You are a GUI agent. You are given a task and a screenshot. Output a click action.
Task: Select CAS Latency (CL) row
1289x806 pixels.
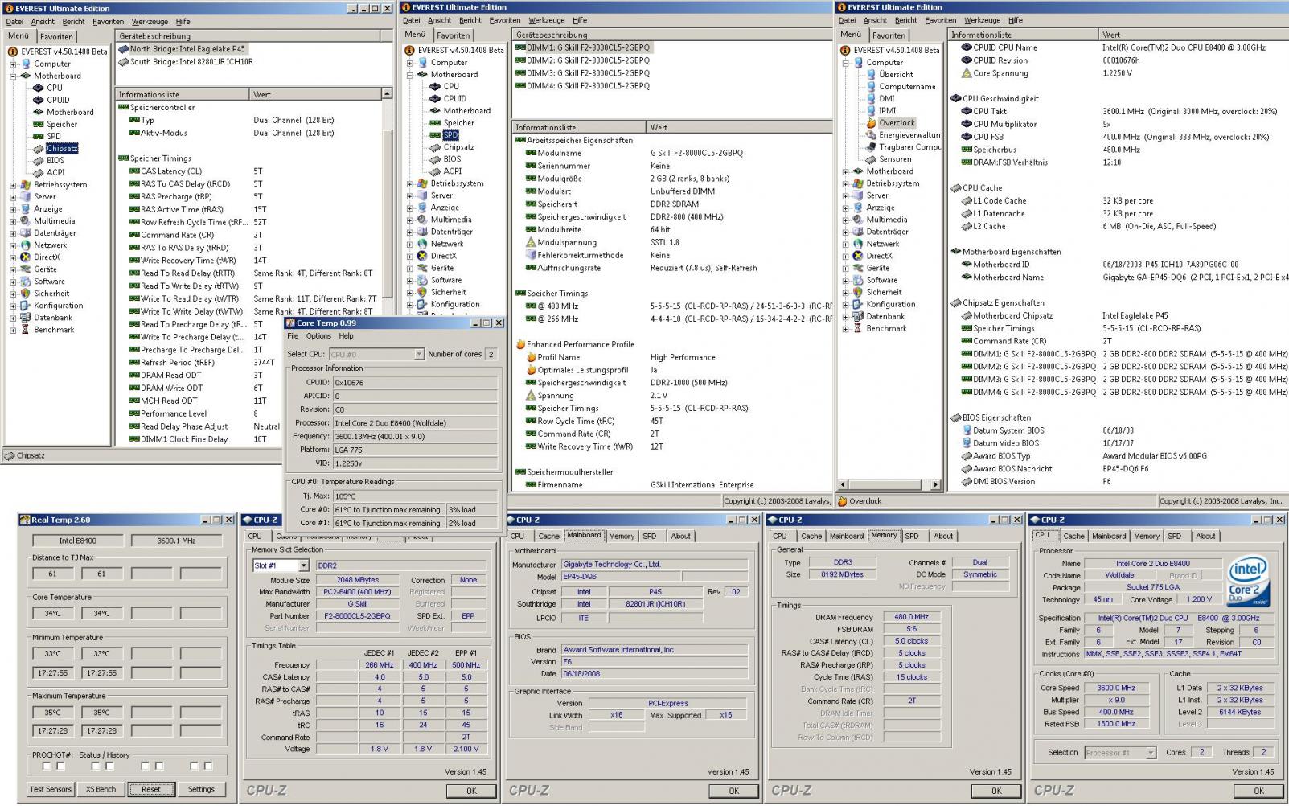251,171
